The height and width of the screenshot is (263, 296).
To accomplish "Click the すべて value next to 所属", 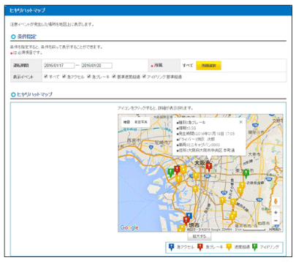I will (188, 66).
